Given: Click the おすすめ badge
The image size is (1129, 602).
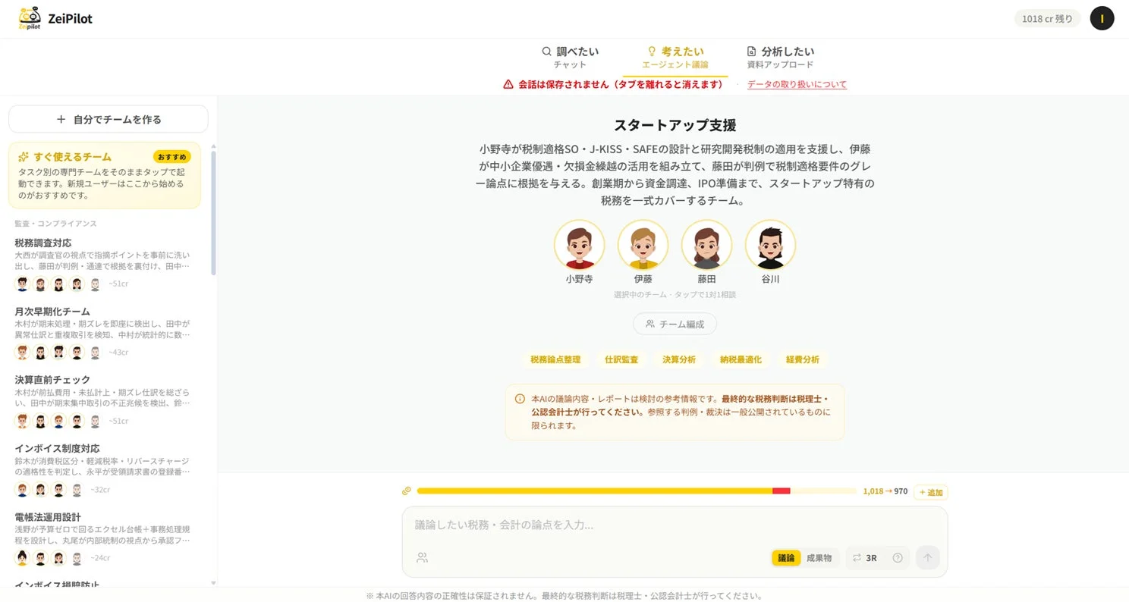Looking at the screenshot, I should click(172, 157).
